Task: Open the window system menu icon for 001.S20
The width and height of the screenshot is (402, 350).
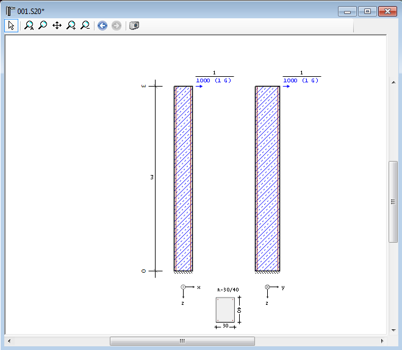Action: (x=10, y=10)
